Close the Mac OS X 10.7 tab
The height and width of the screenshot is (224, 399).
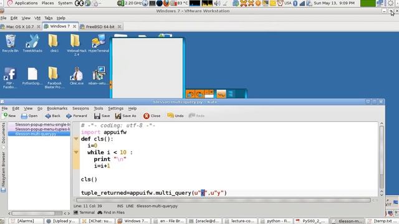point(39,27)
